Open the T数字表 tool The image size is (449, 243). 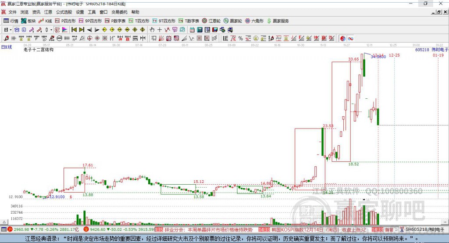click(x=189, y=21)
